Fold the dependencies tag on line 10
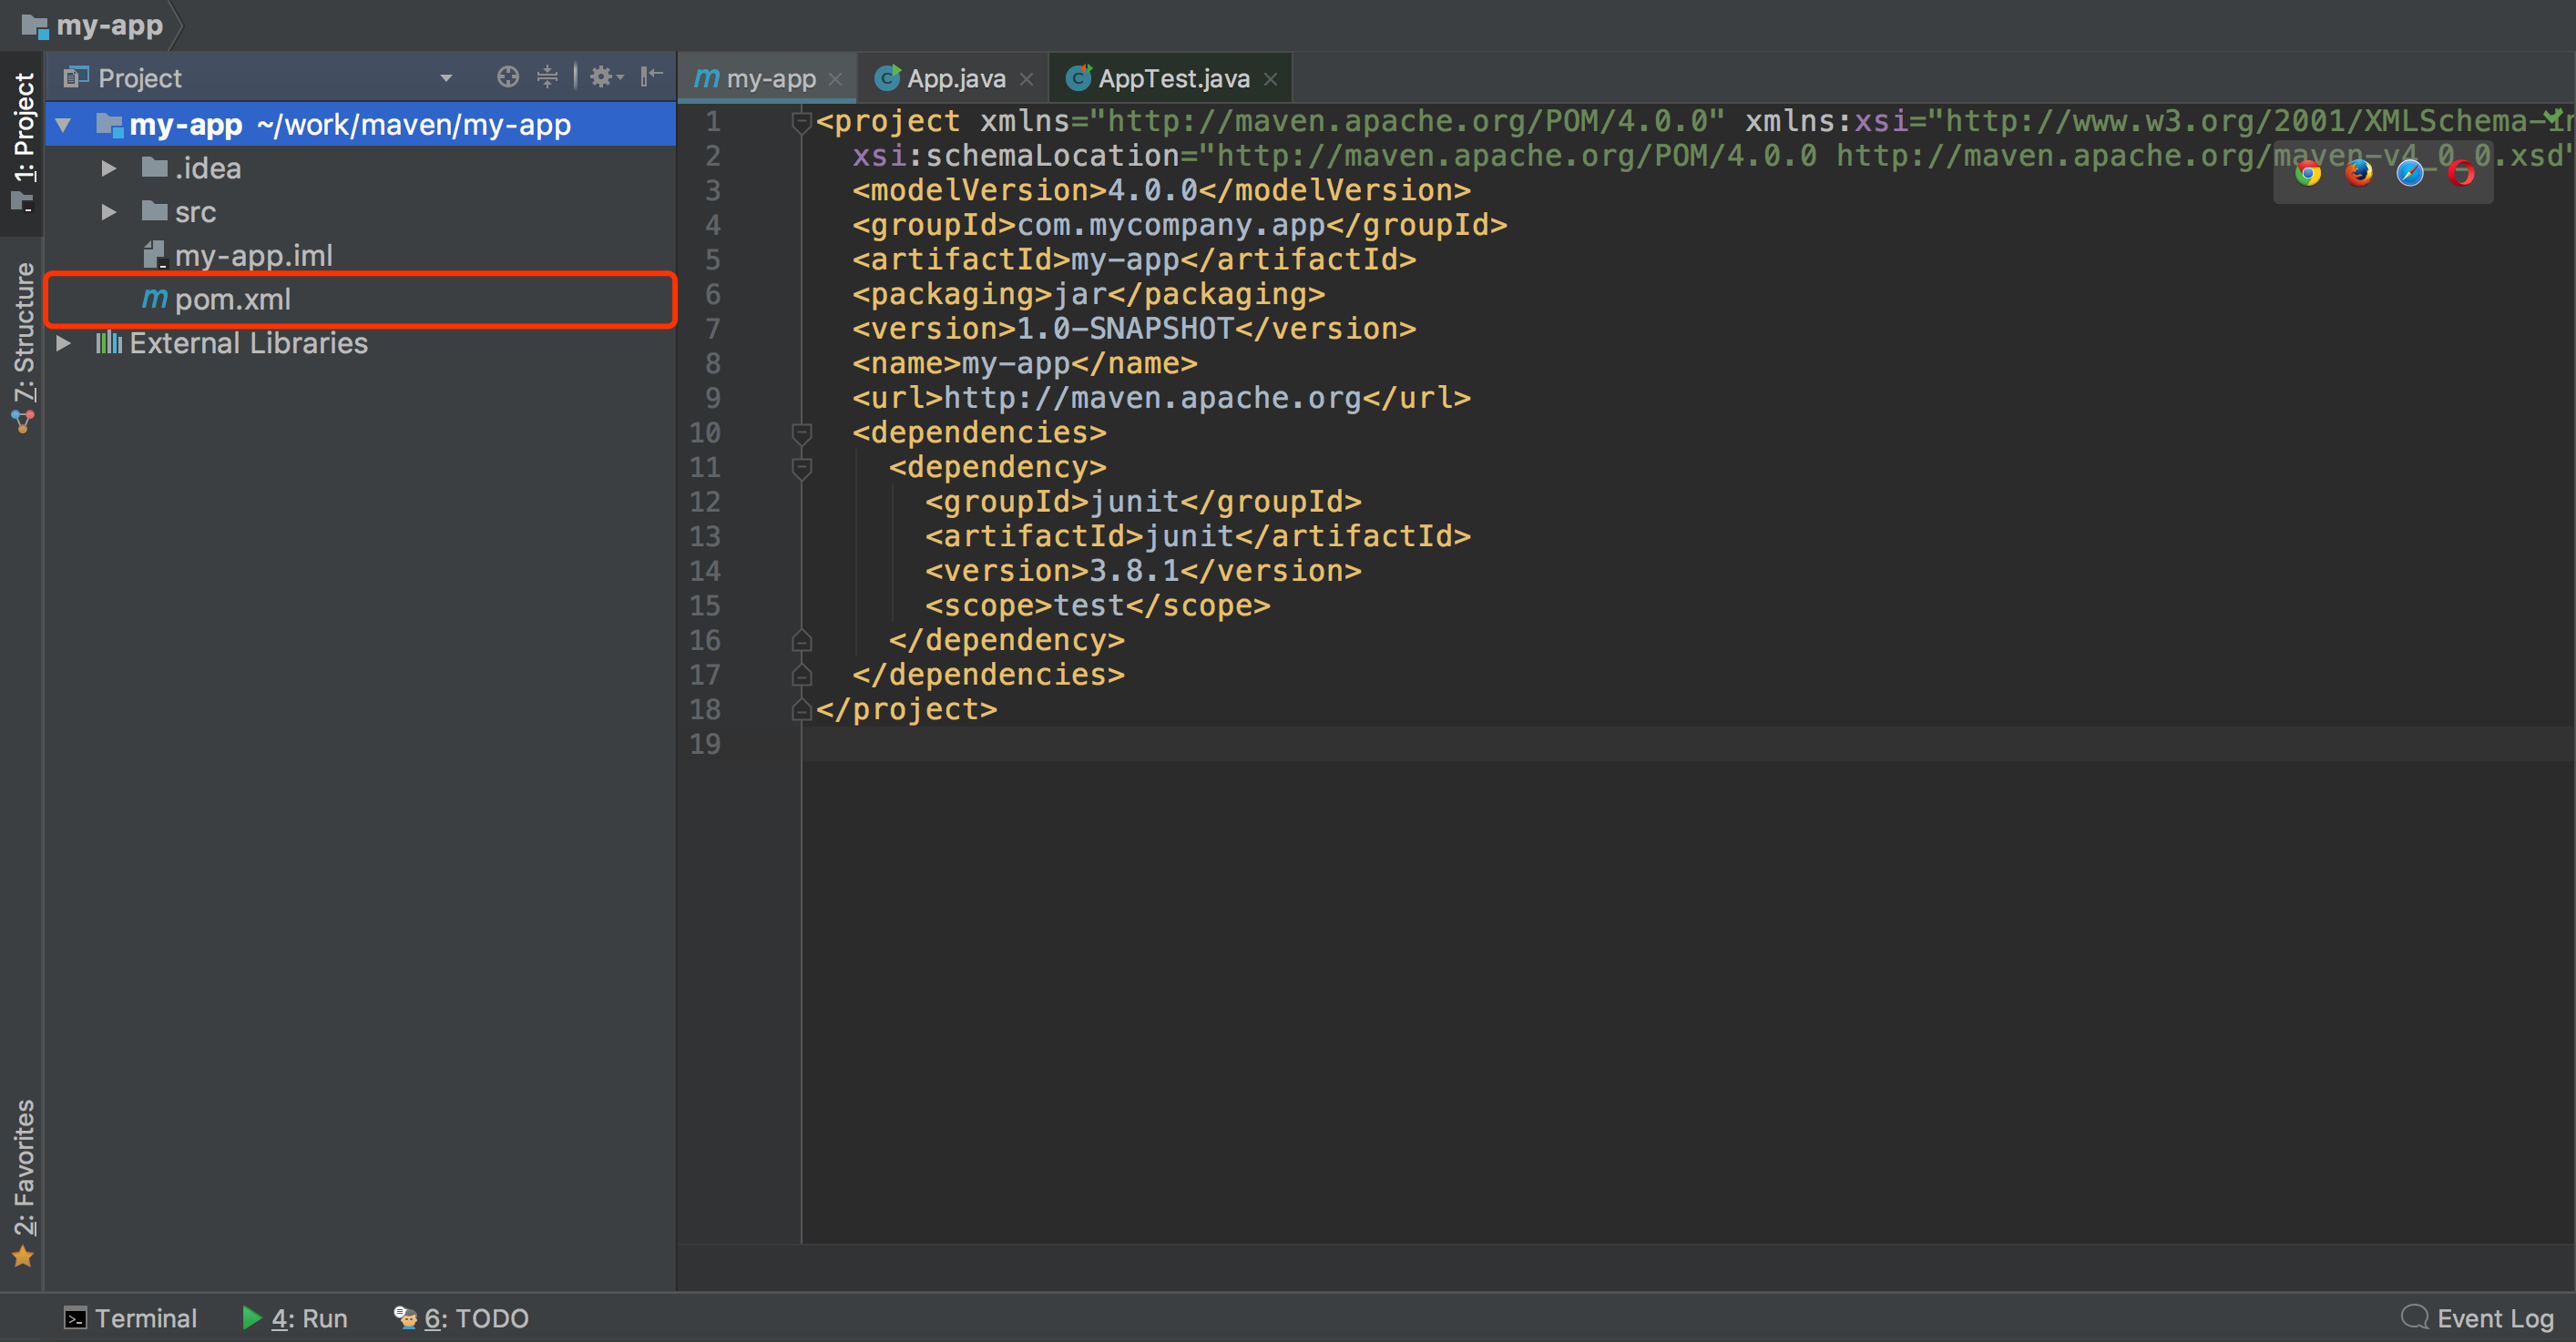This screenshot has height=1342, width=2576. 801,432
